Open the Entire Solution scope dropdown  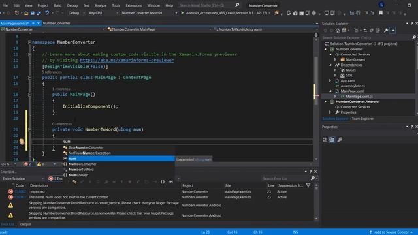point(23,178)
